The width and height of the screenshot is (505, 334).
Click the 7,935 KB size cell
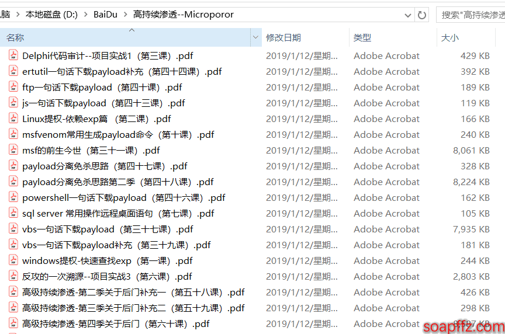[x=471, y=229]
